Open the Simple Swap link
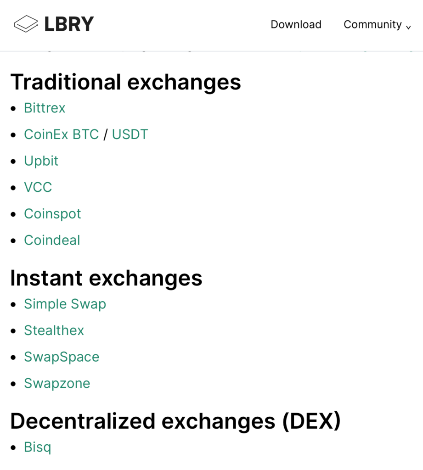Image resolution: width=423 pixels, height=470 pixels. [x=65, y=304]
